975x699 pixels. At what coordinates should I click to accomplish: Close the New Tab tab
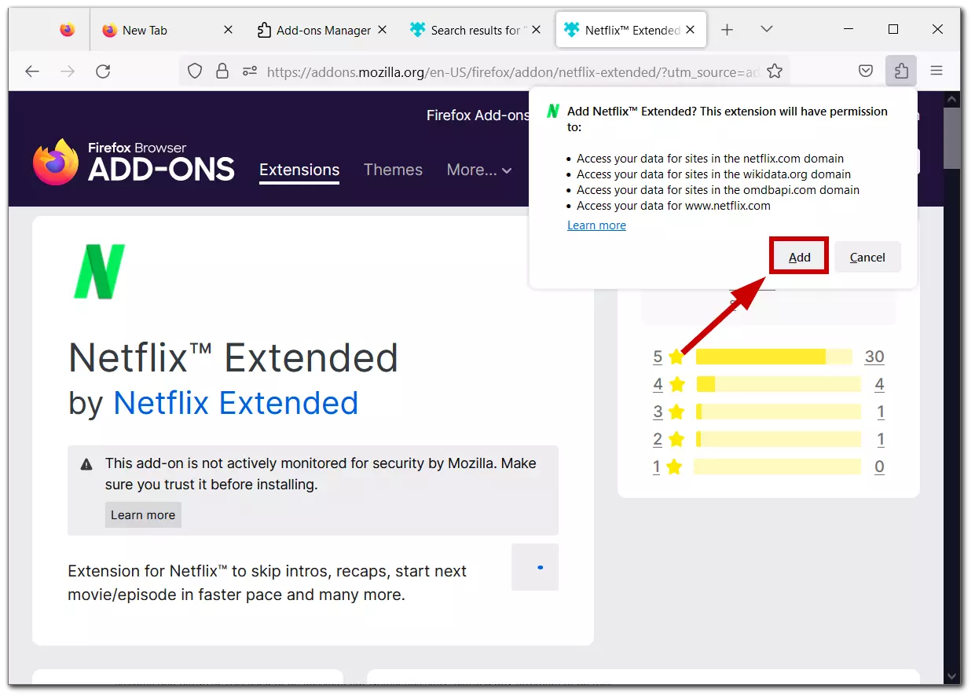point(229,30)
